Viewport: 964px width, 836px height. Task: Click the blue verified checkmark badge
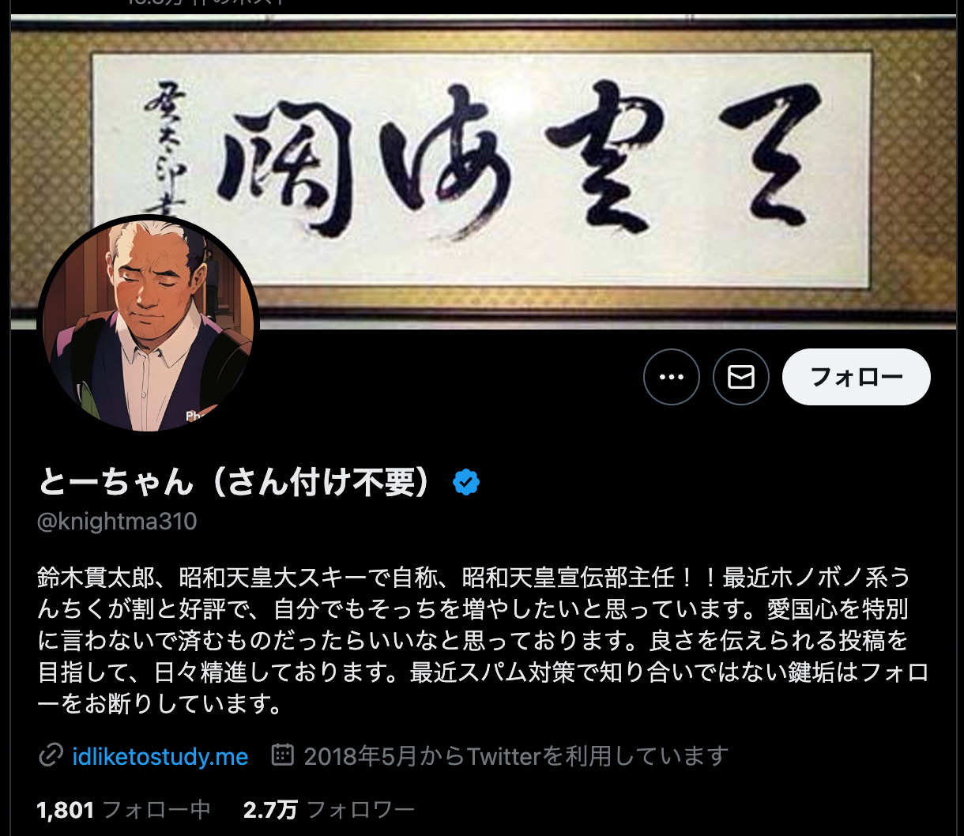coord(466,482)
